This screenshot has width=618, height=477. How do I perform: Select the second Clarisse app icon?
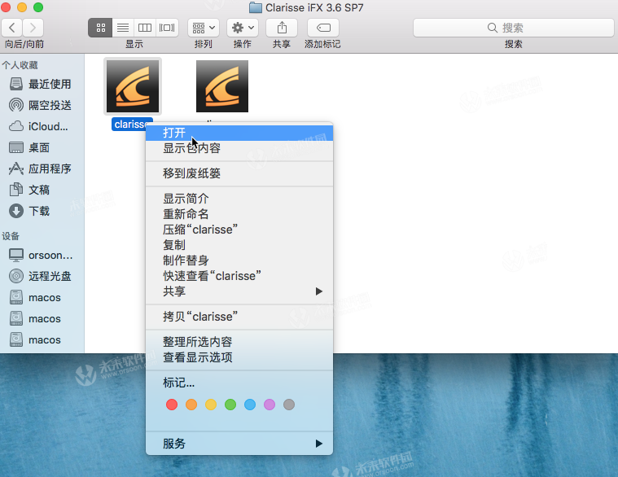222,86
